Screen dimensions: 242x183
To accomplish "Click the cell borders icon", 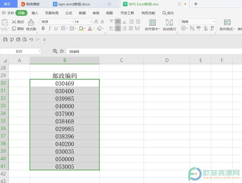I will tap(63, 28).
